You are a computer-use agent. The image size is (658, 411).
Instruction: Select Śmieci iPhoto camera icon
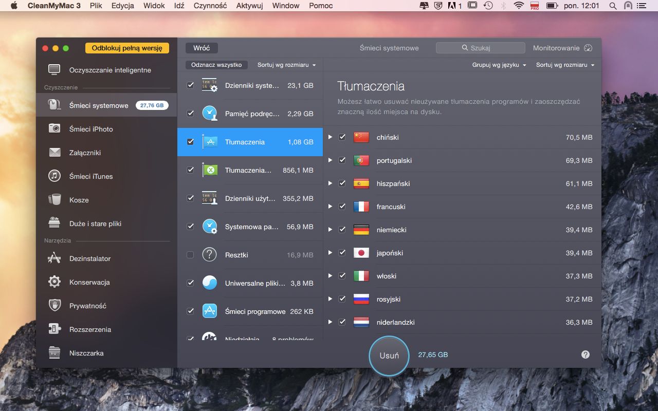point(54,129)
